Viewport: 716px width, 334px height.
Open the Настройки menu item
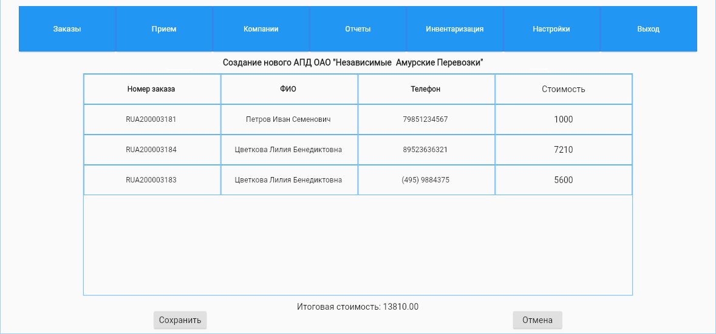click(551, 28)
